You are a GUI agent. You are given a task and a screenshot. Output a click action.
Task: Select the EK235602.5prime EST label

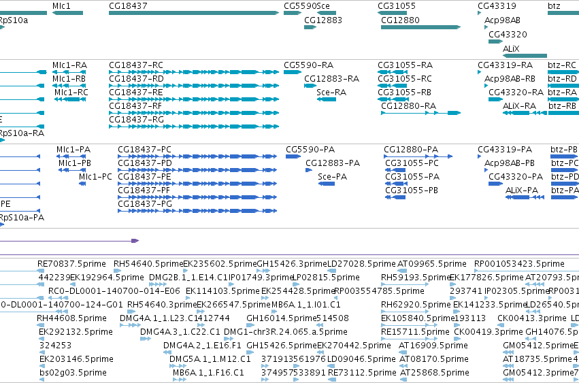pyautogui.click(x=220, y=264)
